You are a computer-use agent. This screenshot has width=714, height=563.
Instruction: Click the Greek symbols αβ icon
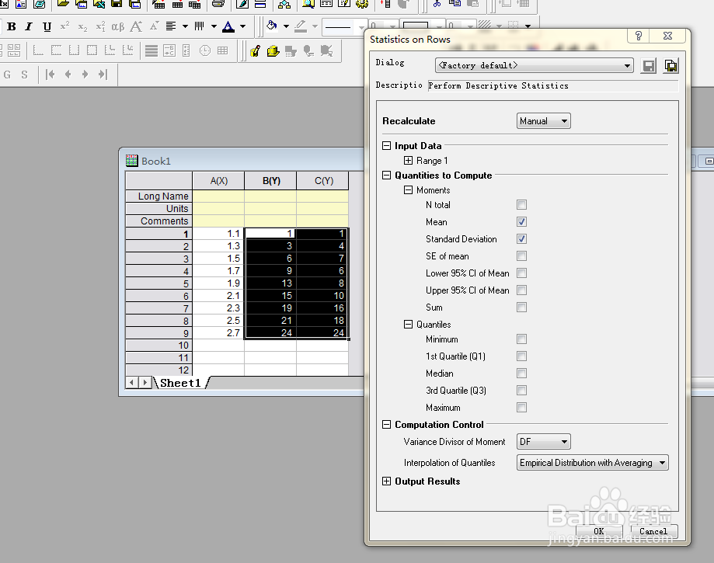click(118, 26)
